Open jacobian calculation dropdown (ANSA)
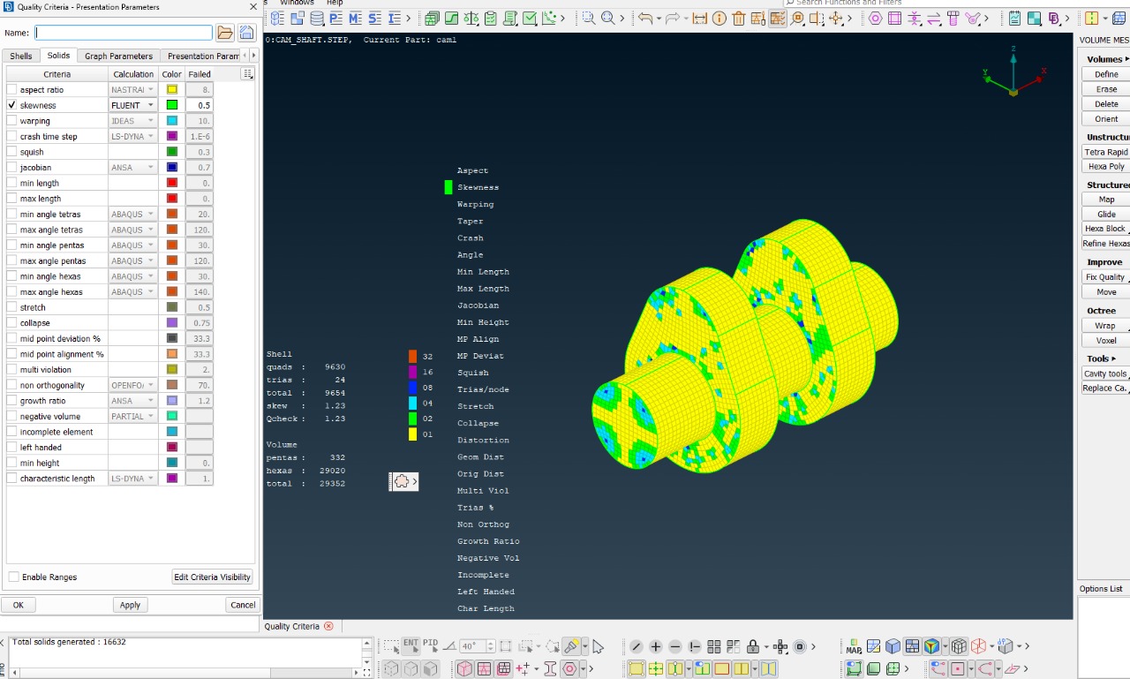1130x679 pixels. [x=133, y=167]
